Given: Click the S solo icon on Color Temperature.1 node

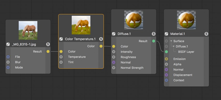Looking at the screenshot, I should tap(101, 39).
